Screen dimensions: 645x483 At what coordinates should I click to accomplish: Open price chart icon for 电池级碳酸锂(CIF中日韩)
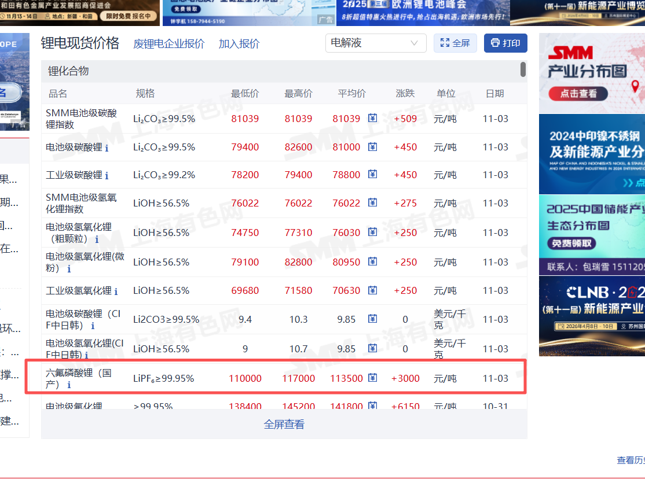[x=372, y=319]
